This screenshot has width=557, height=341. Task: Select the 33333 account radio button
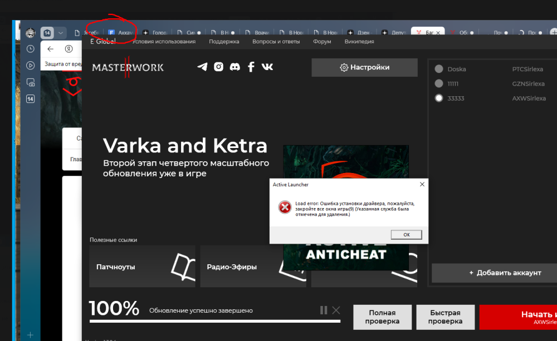(439, 98)
